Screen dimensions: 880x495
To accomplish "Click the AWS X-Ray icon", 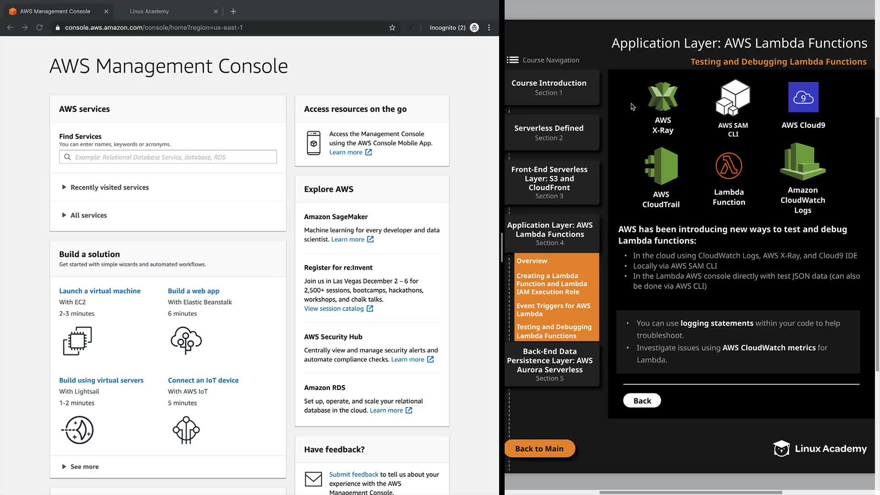I will [663, 97].
